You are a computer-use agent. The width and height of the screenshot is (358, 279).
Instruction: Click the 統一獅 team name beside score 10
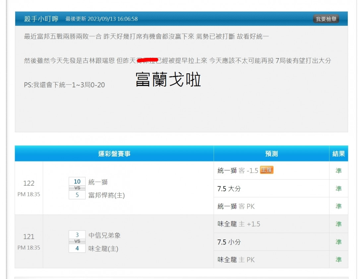(x=98, y=182)
